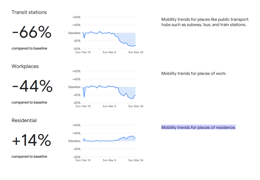The height and width of the screenshot is (180, 260).
Task: Click the +80% label on Workplaces chart
Action: coord(76,71)
